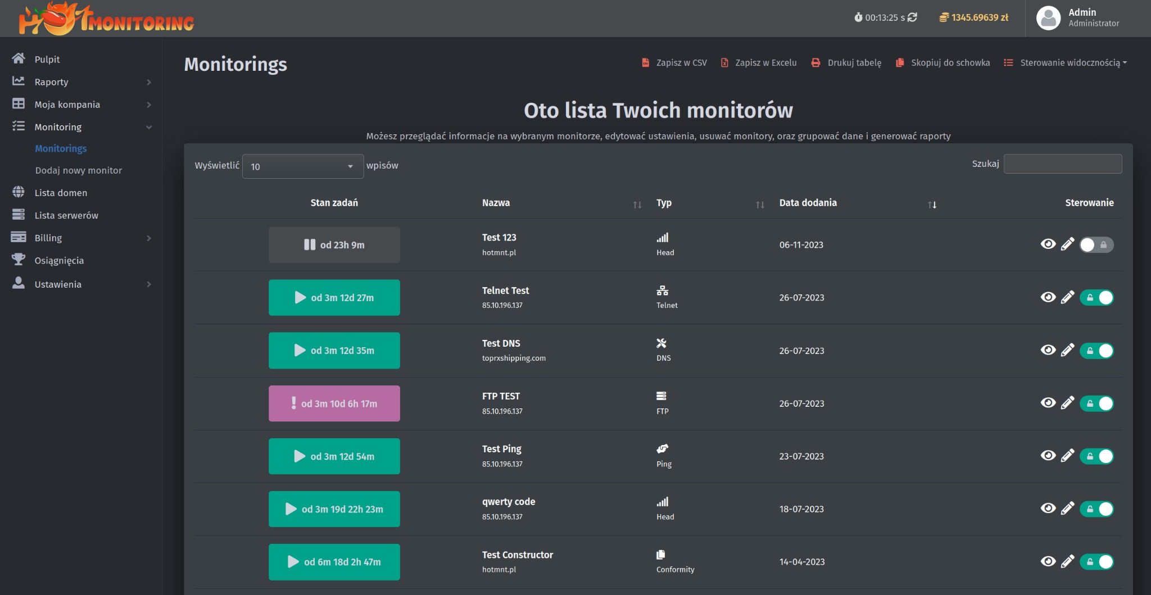Toggle the lock switch on the FTP TEST row

coord(1098,403)
